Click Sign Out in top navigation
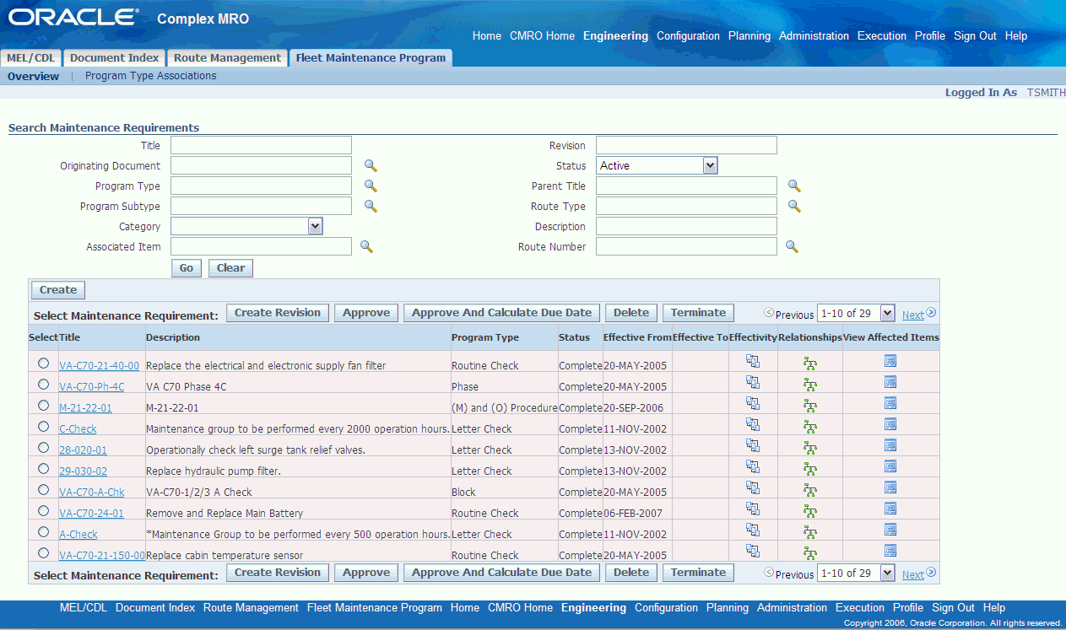 [x=975, y=36]
